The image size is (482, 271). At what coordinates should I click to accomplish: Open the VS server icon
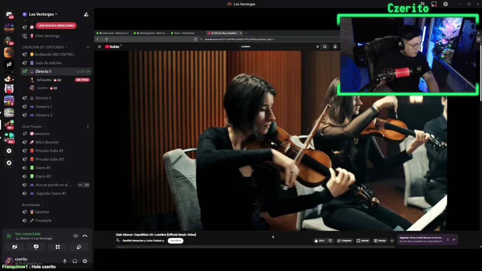(9, 64)
